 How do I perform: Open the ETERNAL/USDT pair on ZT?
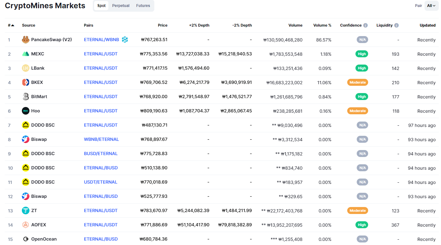(101, 210)
